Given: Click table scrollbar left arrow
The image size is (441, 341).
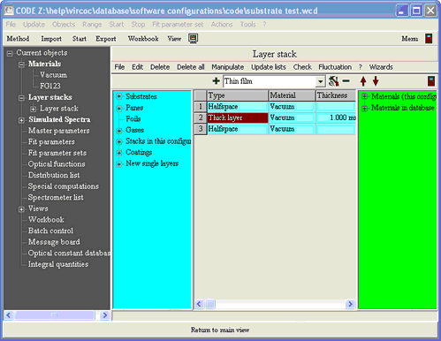Looking at the screenshot, I should coord(200,304).
